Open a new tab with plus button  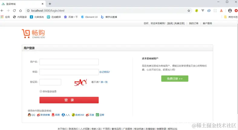(50, 4)
